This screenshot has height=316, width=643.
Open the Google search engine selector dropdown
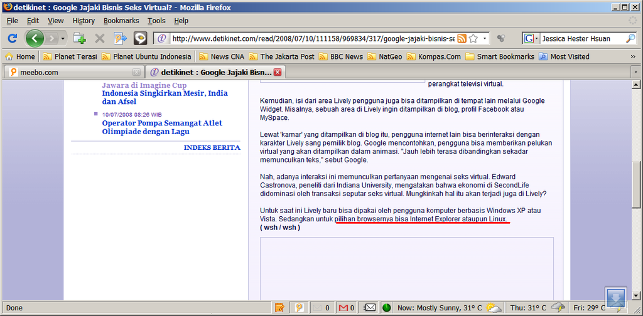click(531, 38)
